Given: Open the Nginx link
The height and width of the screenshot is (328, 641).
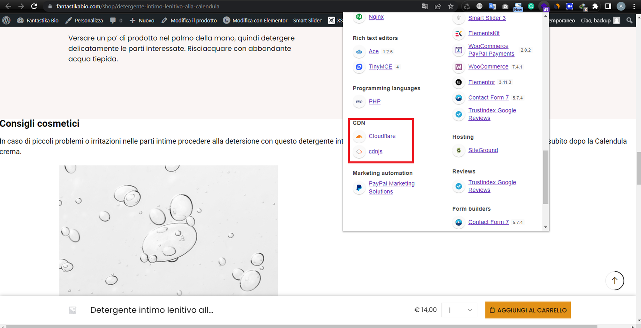Looking at the screenshot, I should coord(376,17).
